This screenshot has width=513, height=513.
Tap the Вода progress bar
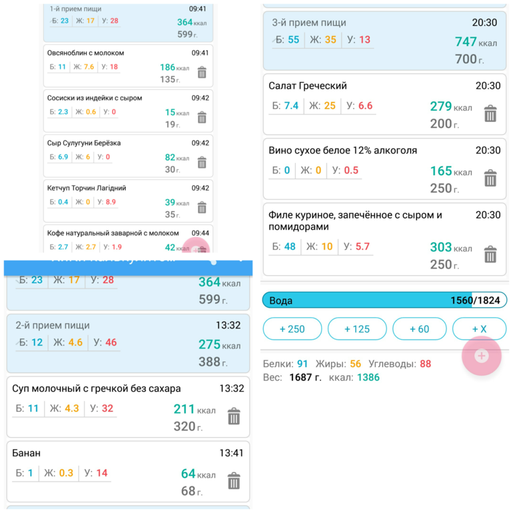[384, 300]
